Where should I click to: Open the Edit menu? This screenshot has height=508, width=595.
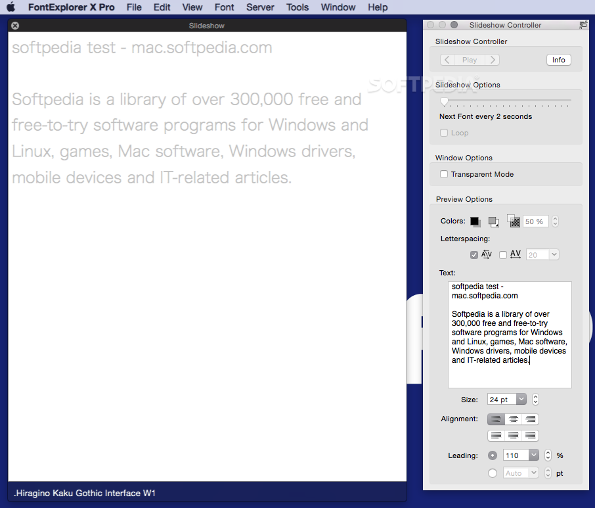point(162,7)
